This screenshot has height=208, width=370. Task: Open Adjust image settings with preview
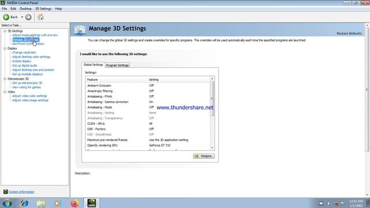click(35, 35)
